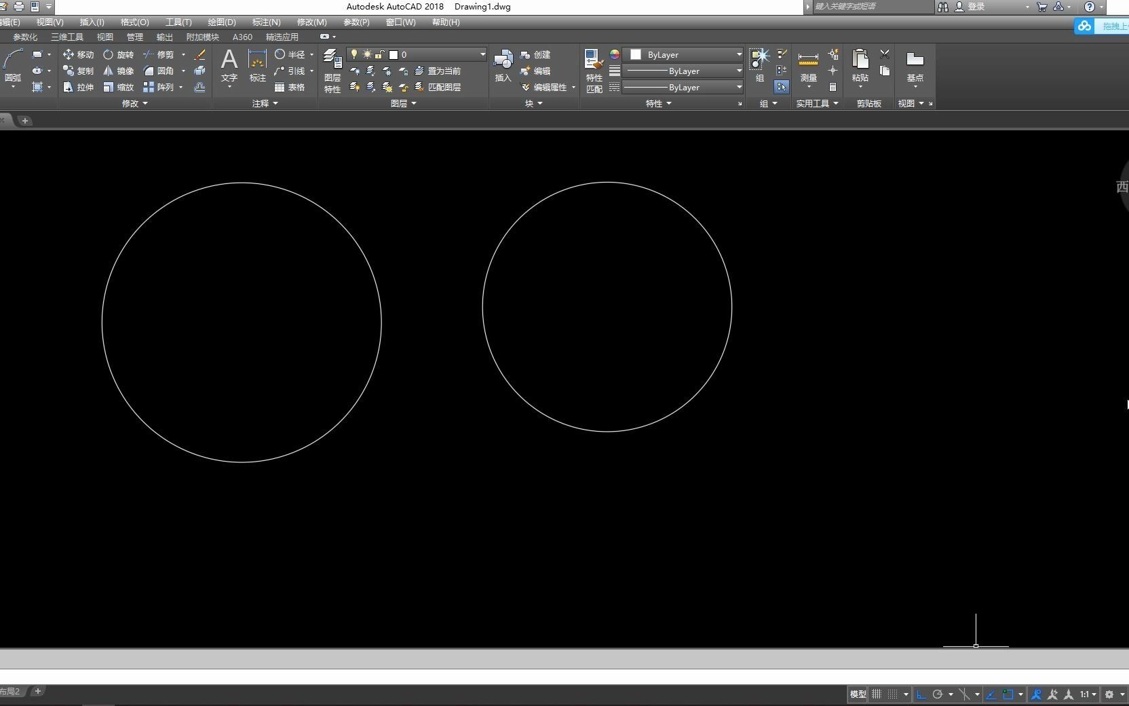Open the 修改(M) Modify menu
Screen dimensions: 1129x706
click(311, 22)
